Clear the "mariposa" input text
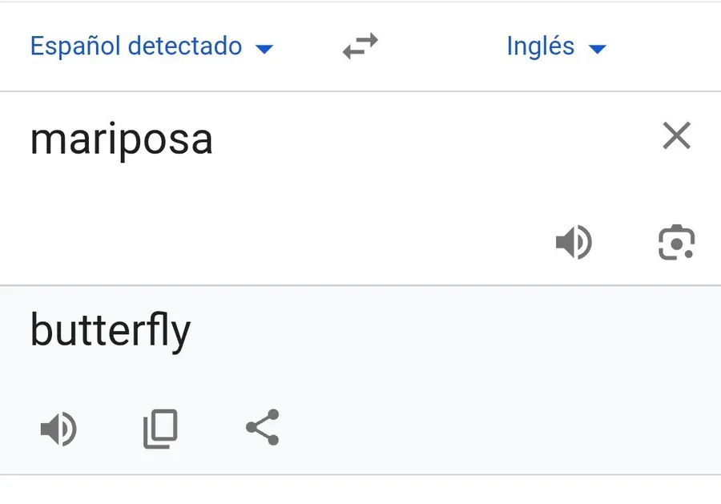The image size is (721, 504). click(x=676, y=137)
